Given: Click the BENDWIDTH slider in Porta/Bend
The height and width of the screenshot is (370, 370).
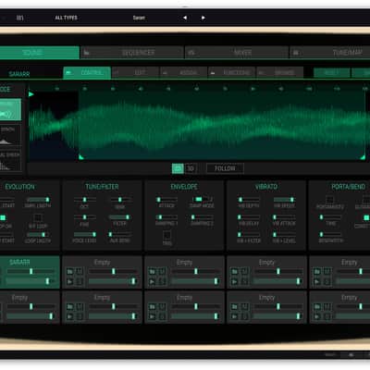Looking at the screenshot, I should coord(331,235).
